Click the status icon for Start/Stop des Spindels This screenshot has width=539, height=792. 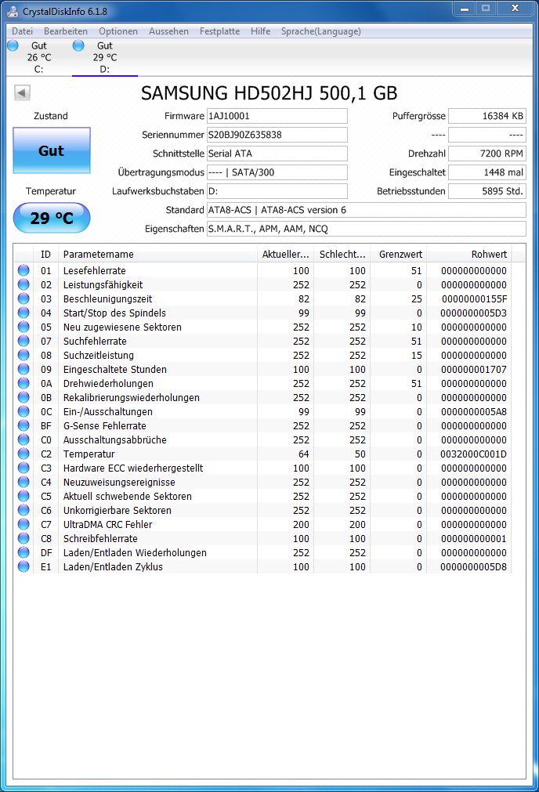[x=24, y=313]
